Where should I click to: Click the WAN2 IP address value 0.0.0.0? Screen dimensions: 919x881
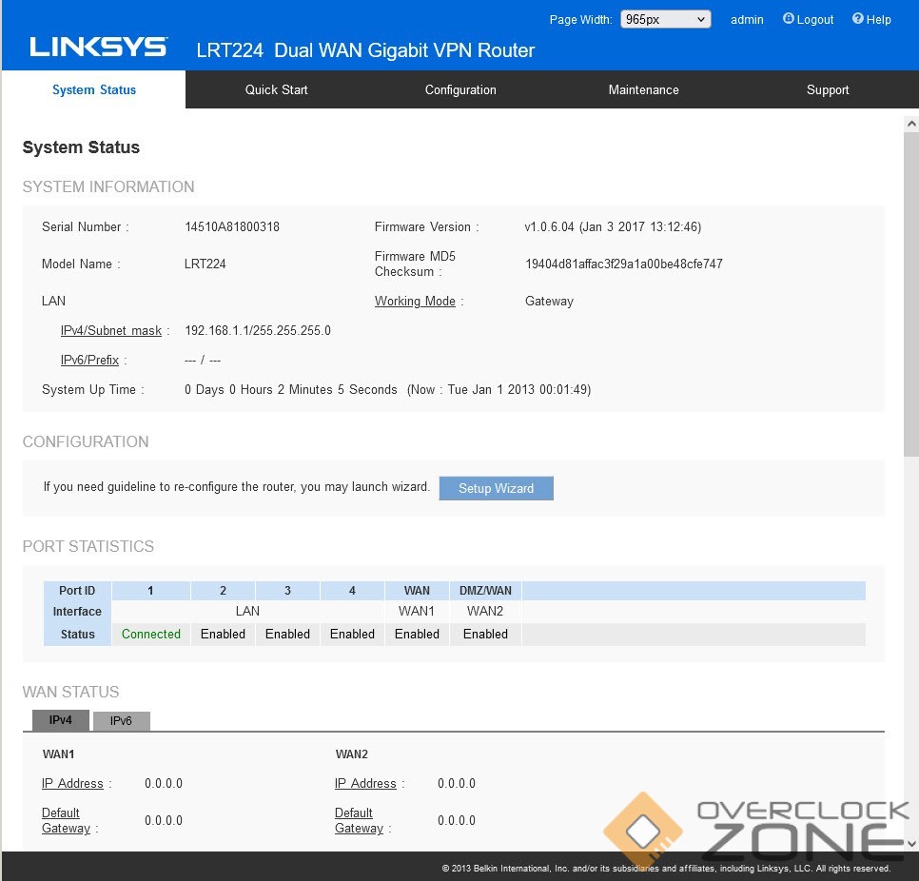coord(457,783)
